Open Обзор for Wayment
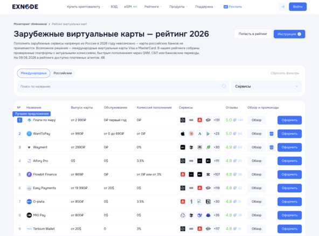 (256, 147)
